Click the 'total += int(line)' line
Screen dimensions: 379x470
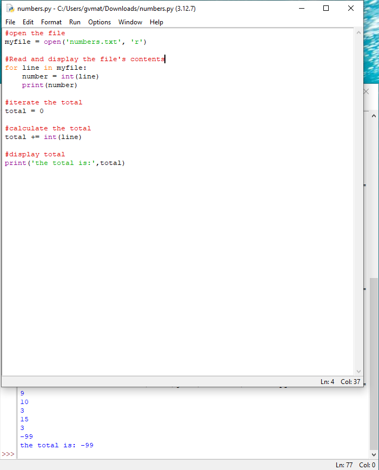pos(43,137)
